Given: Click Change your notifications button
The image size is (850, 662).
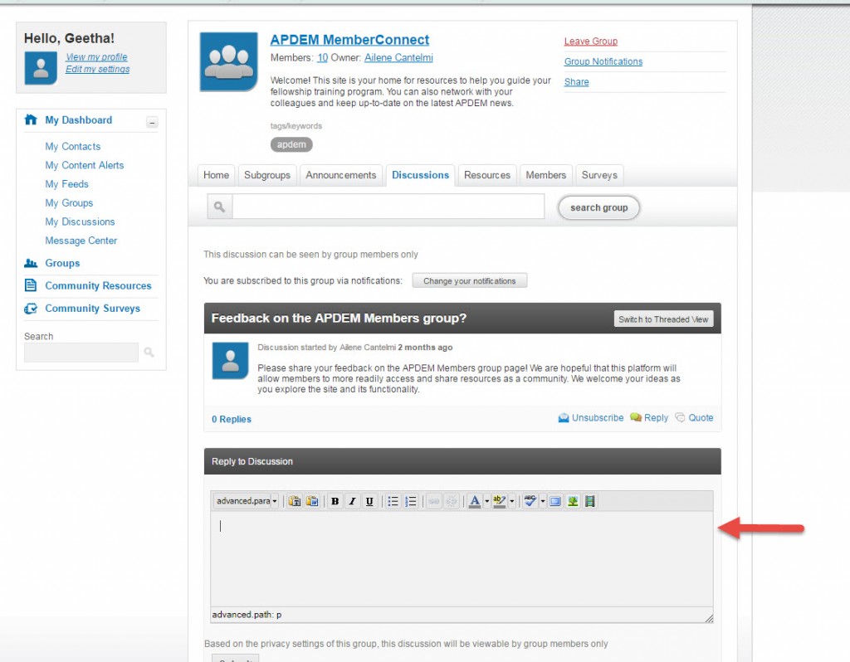Looking at the screenshot, I should (470, 280).
